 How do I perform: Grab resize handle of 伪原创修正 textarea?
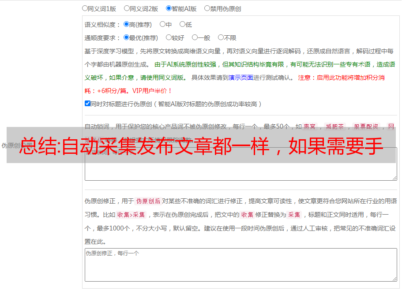394,279
